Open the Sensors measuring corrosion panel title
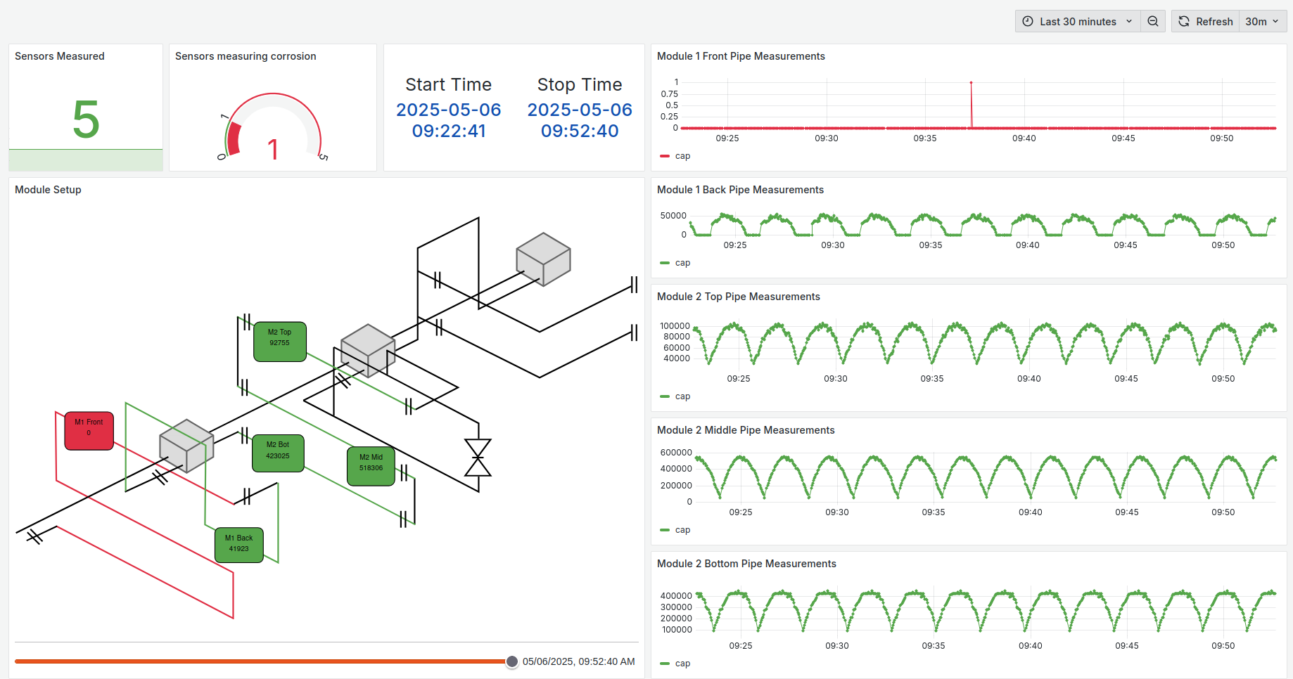1293x679 pixels. tap(246, 56)
